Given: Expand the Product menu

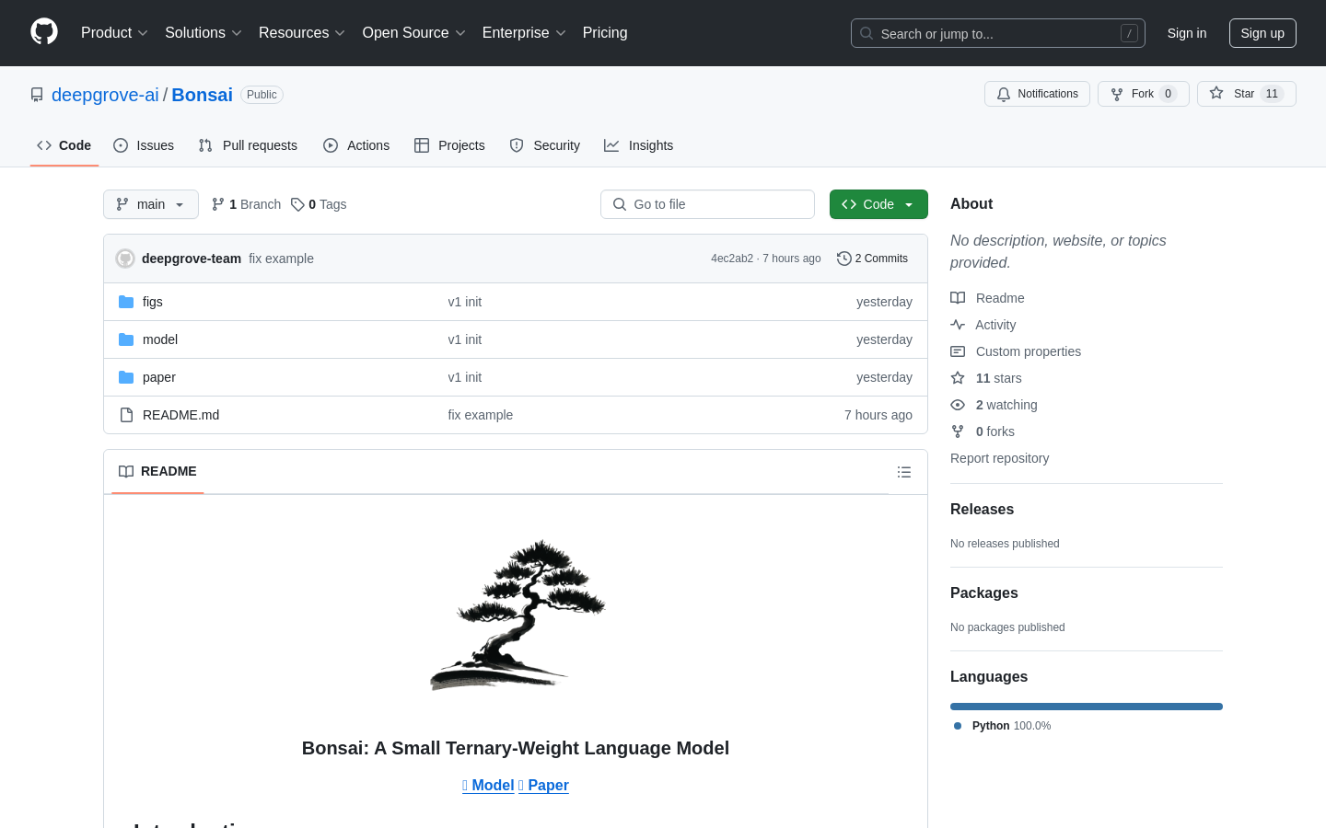Looking at the screenshot, I should point(114,33).
